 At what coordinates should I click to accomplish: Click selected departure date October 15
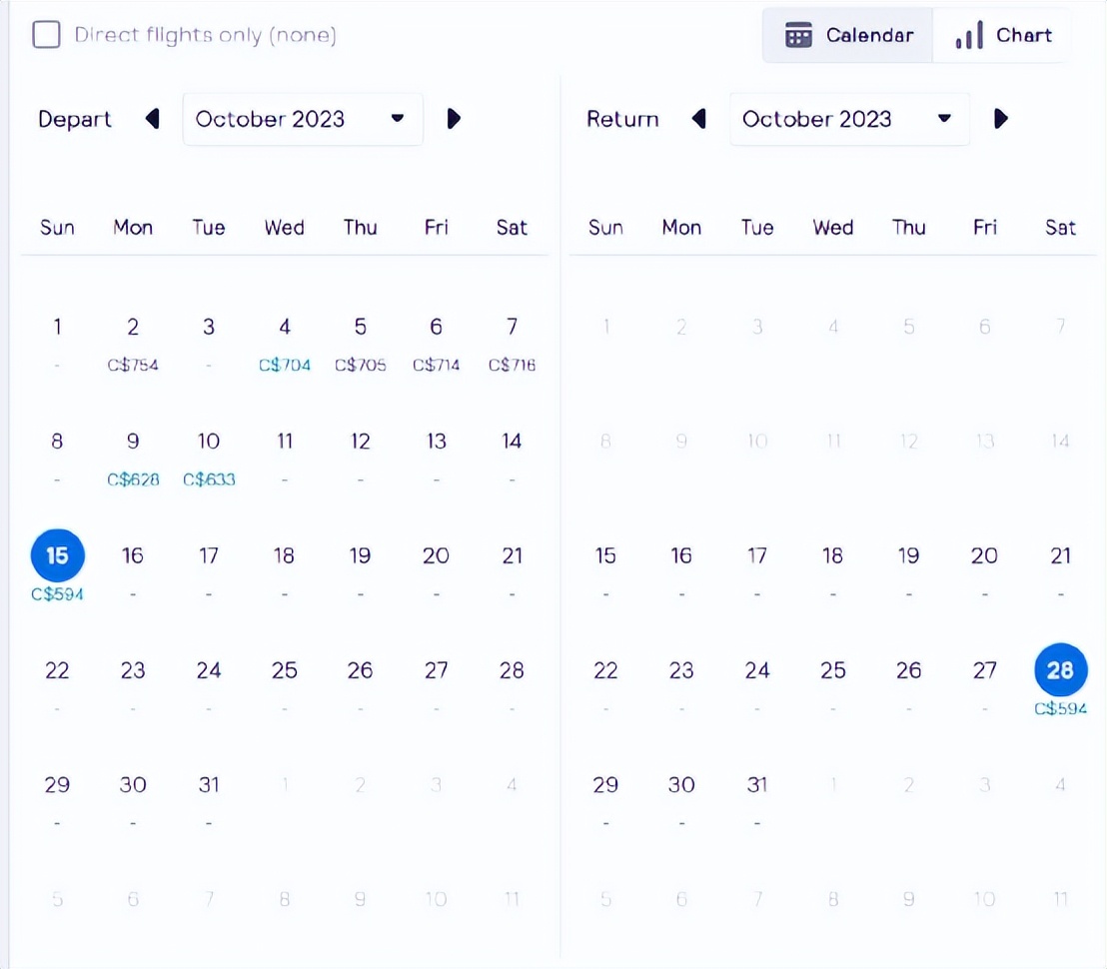pos(58,555)
